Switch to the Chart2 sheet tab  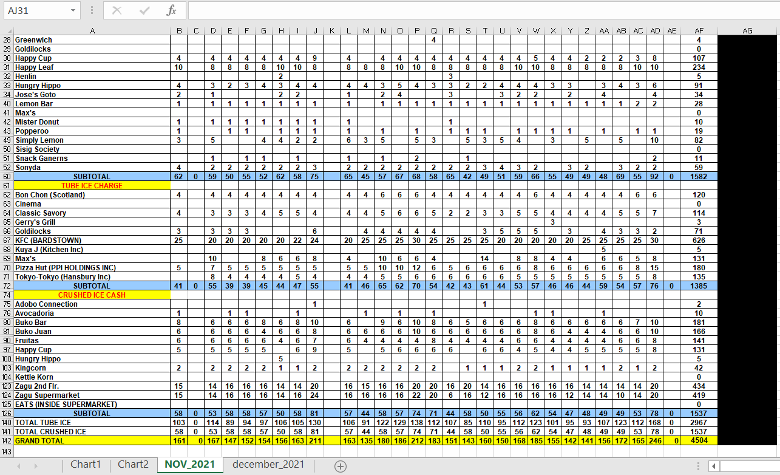(133, 465)
